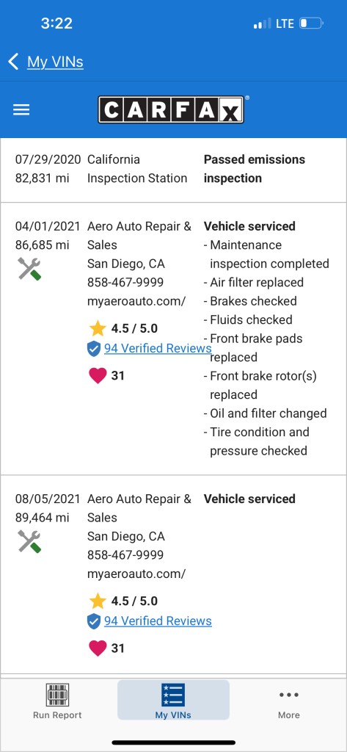The height and width of the screenshot is (752, 347).
Task: Select the My VINs bottom tab
Action: (173, 700)
